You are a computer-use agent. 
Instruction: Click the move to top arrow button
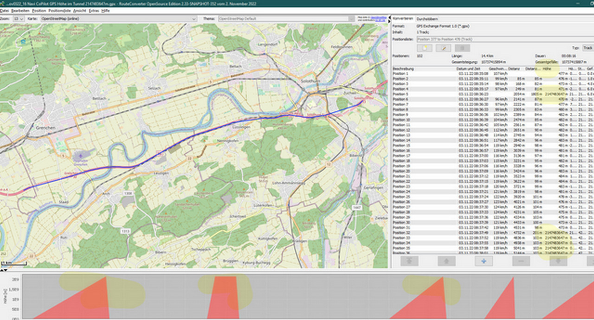tap(409, 261)
